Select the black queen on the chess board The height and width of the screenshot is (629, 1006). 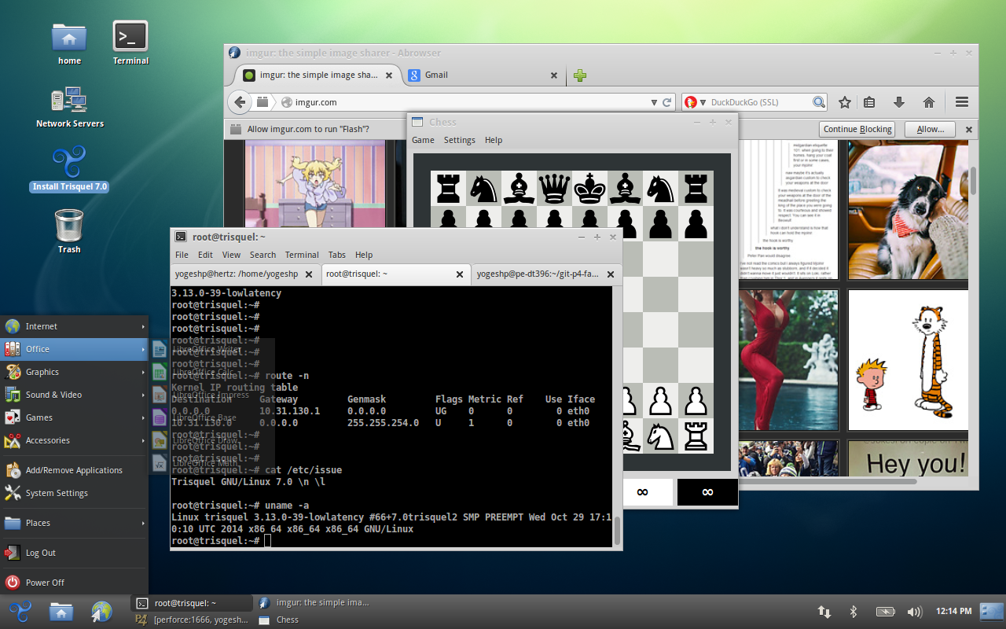(x=555, y=188)
